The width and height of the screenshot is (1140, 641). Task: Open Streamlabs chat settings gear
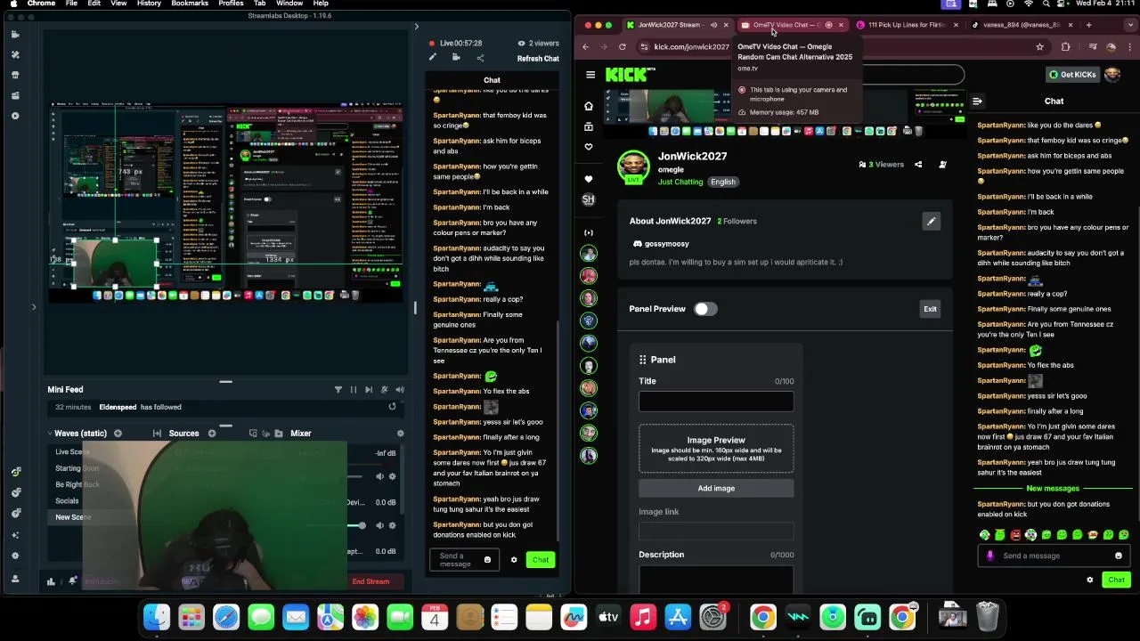514,560
